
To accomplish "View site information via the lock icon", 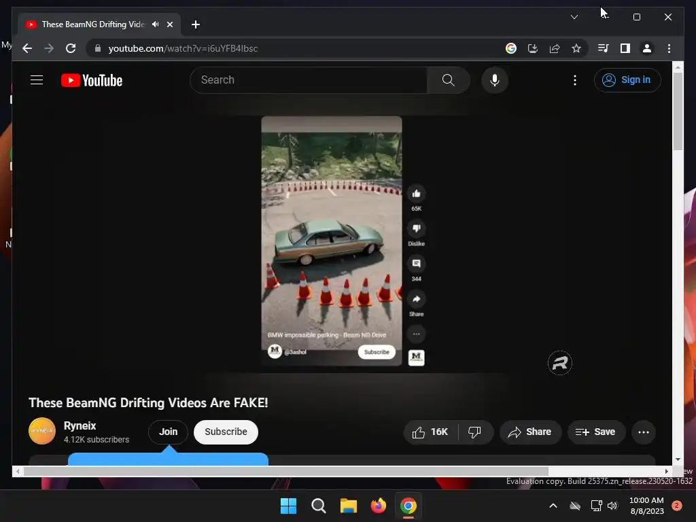I will click(x=98, y=48).
